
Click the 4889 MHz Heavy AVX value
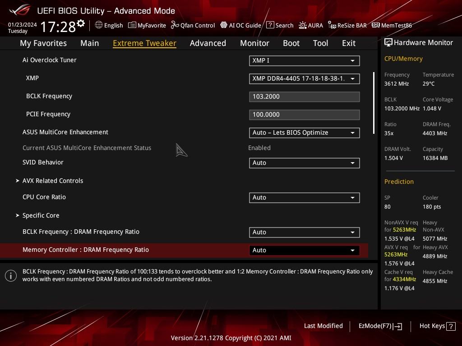[435, 256]
